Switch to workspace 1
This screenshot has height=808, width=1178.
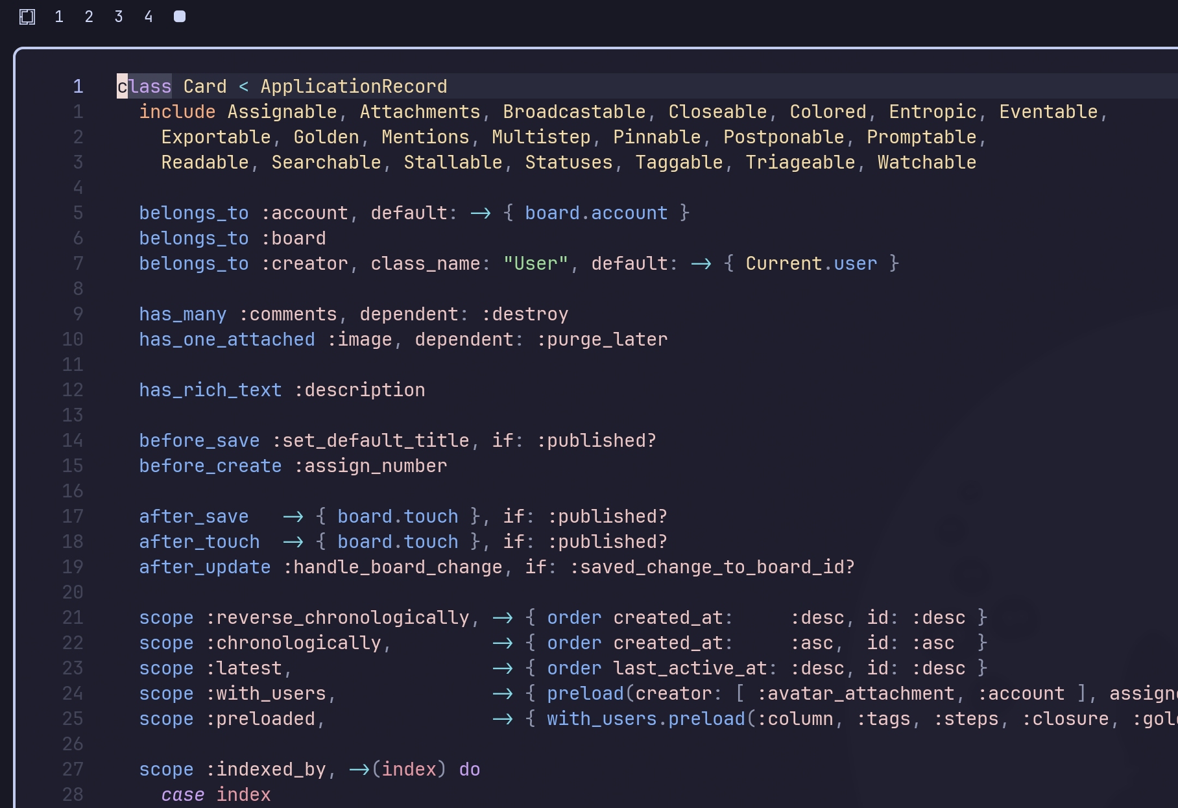click(x=59, y=17)
